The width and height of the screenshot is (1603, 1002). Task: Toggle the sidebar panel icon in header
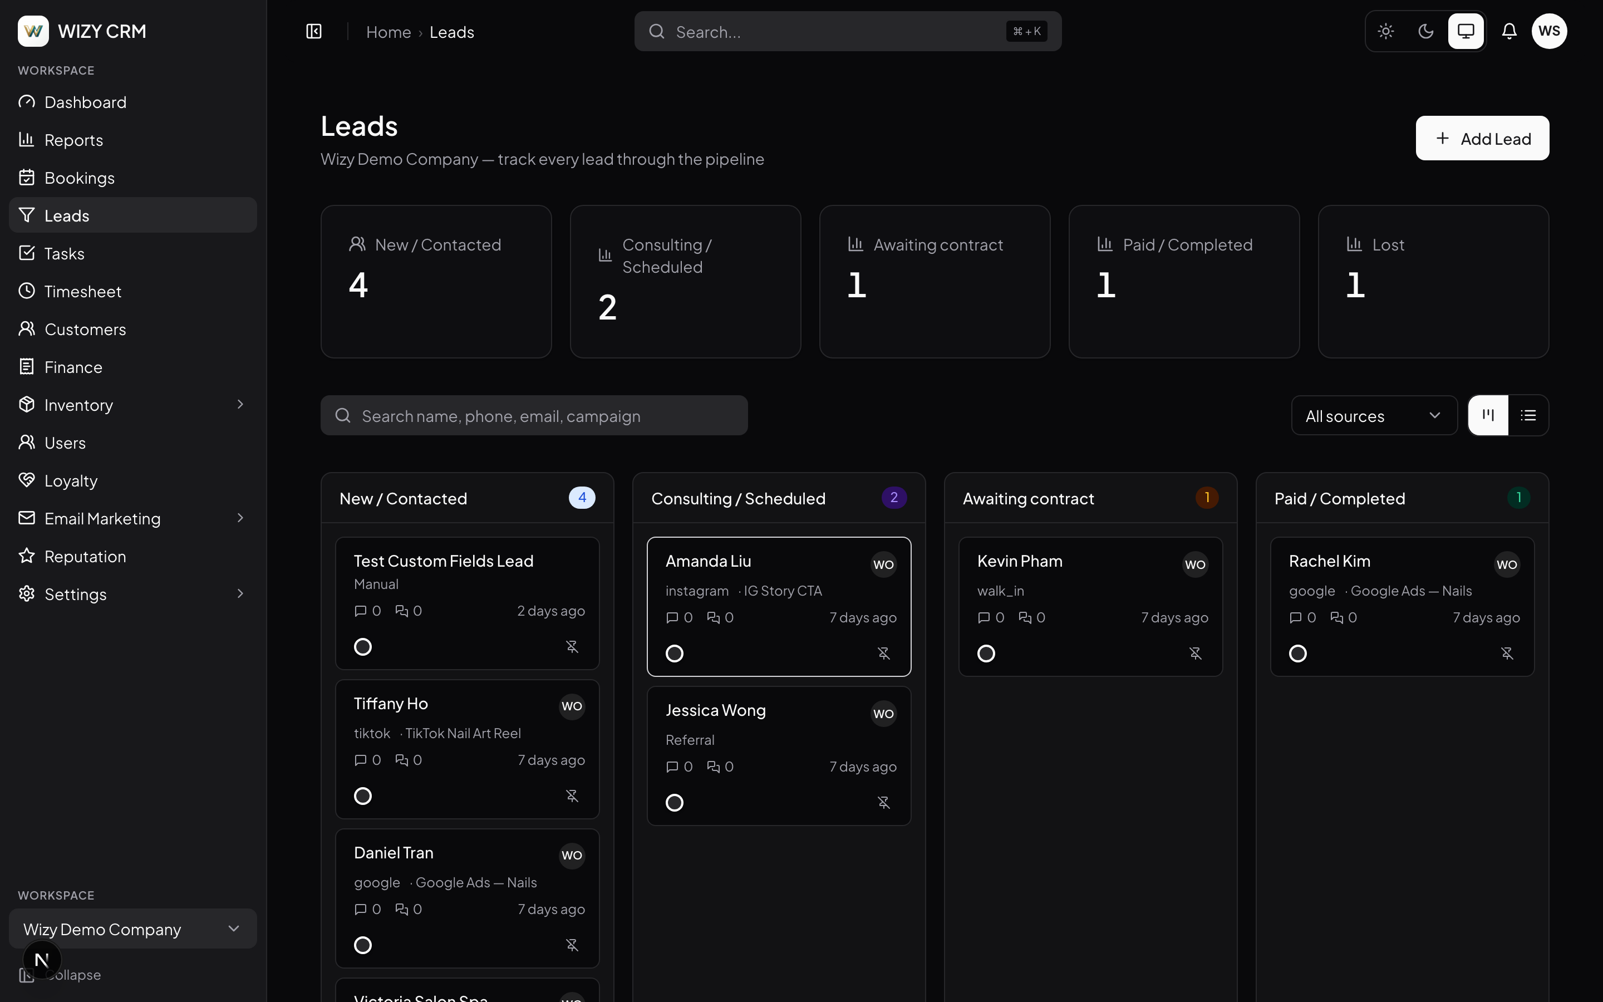click(314, 31)
